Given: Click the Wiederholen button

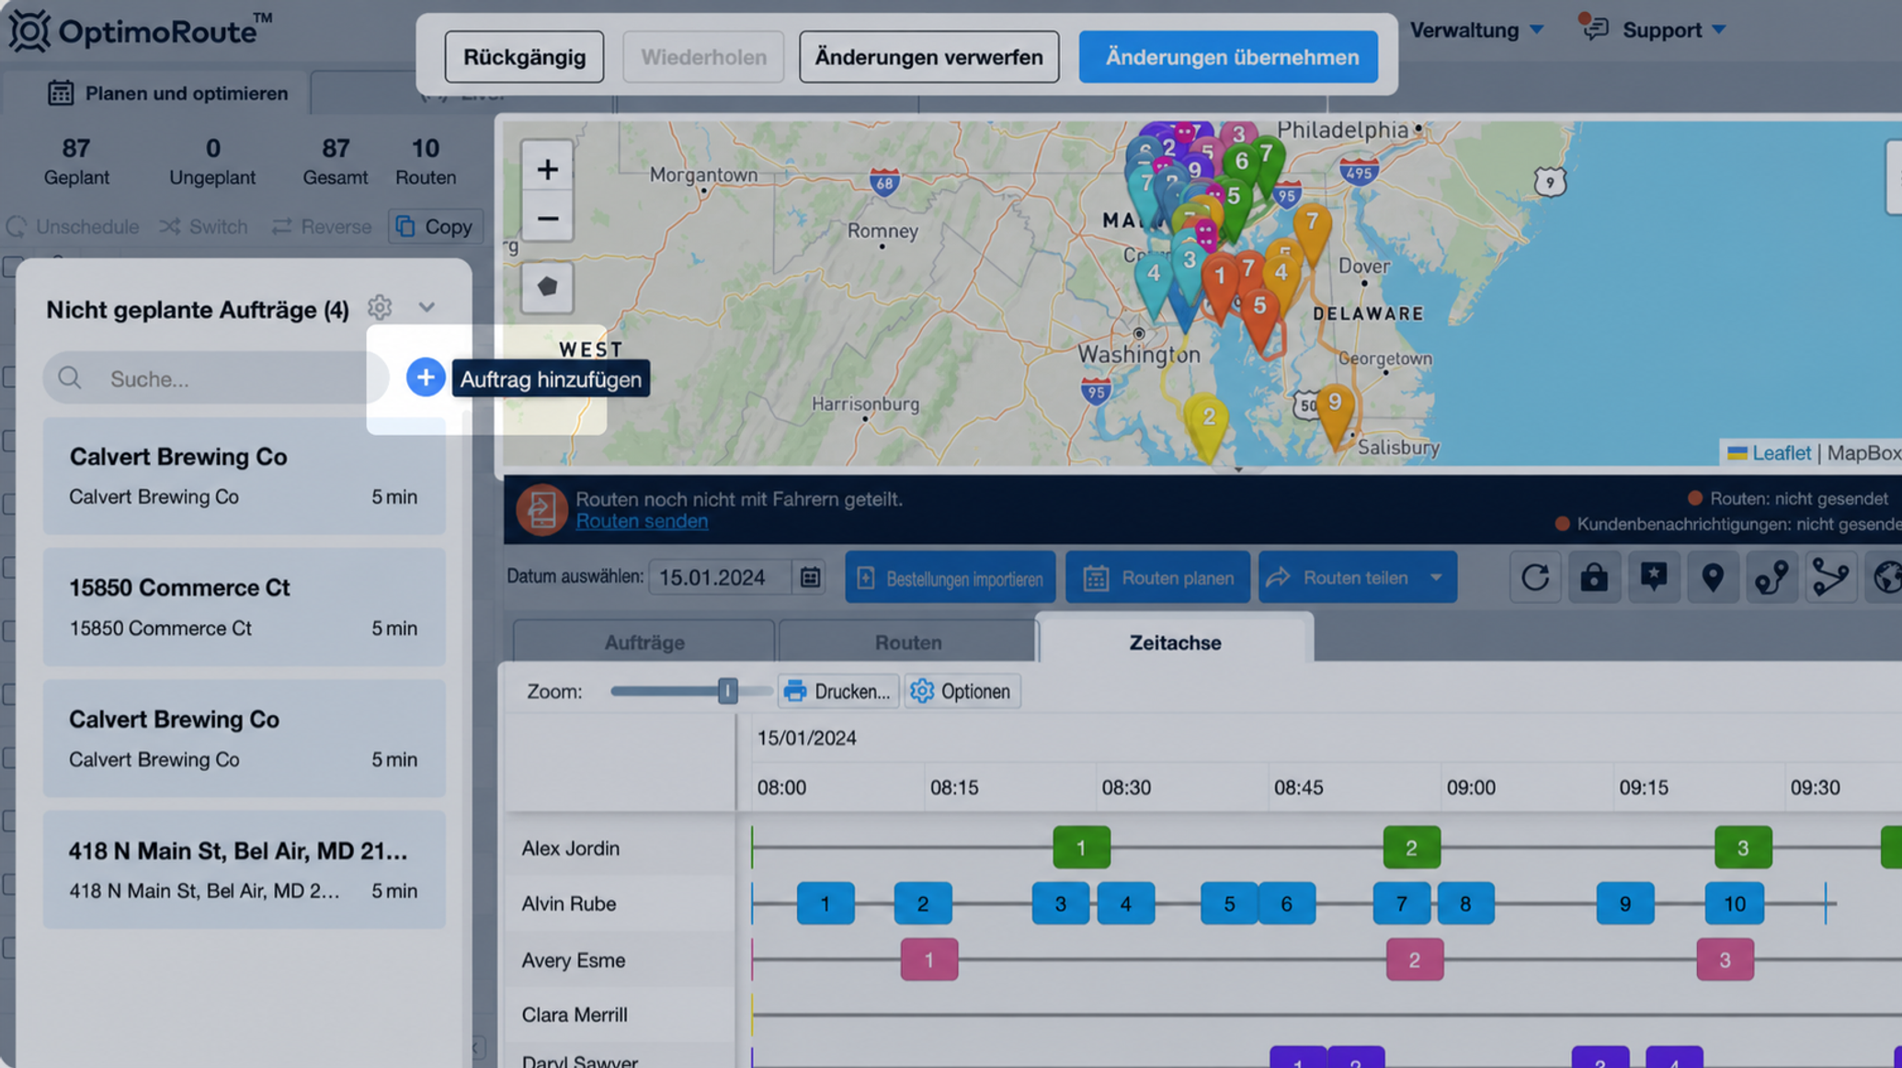Looking at the screenshot, I should (x=703, y=57).
